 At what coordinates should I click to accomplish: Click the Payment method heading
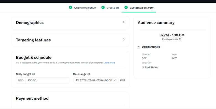tap(32, 98)
